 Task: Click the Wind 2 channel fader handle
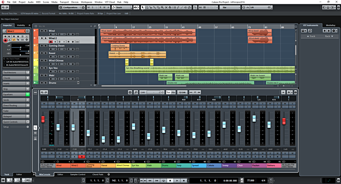click(x=73, y=127)
